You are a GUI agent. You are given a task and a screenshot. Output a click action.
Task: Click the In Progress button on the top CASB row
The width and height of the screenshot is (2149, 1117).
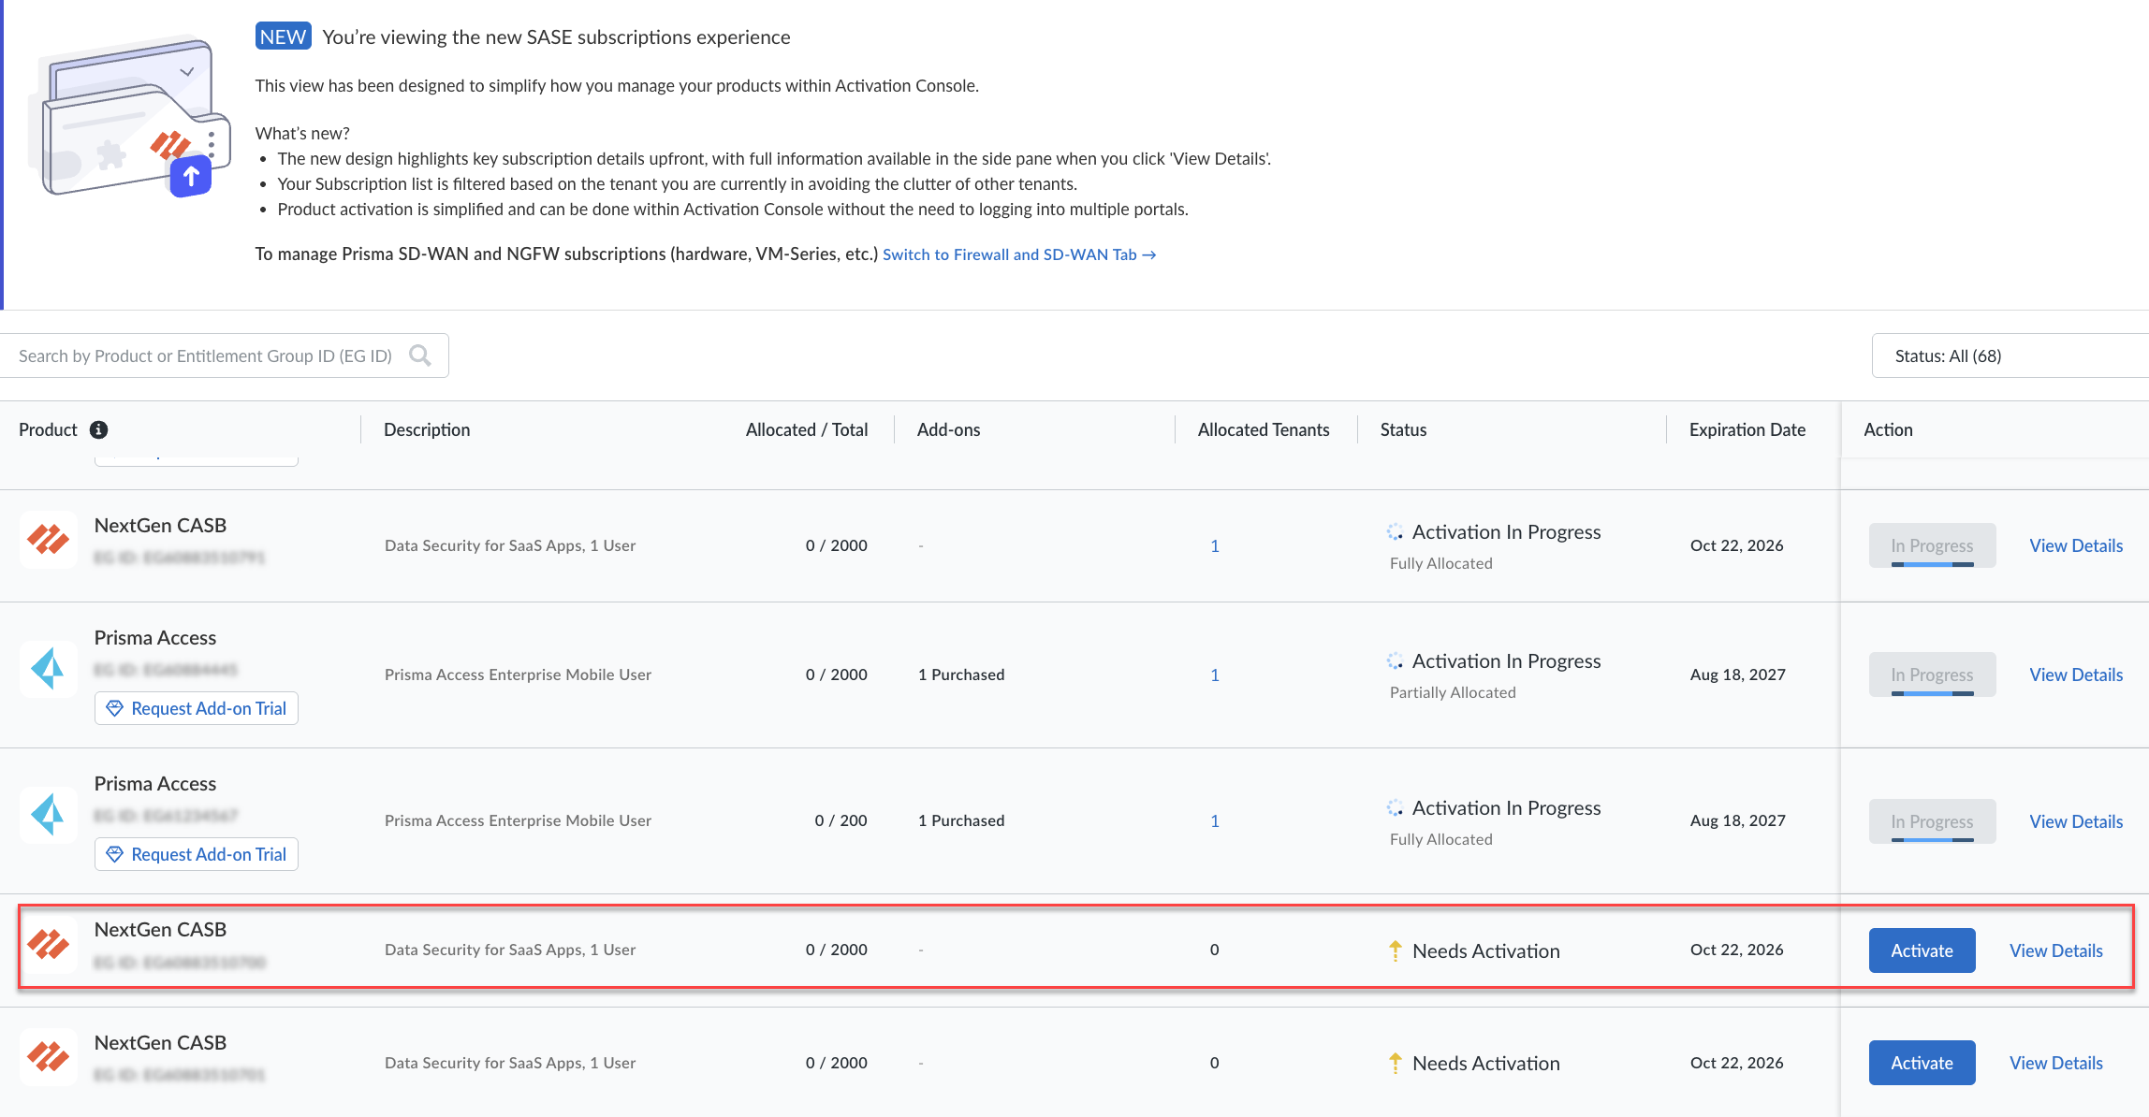[1932, 545]
